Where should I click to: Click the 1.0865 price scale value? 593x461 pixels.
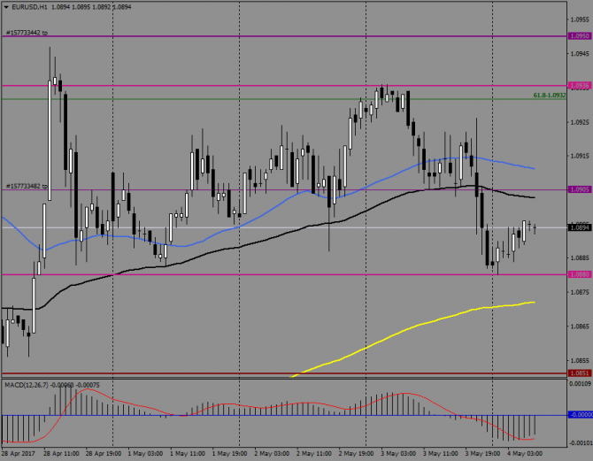pos(580,327)
